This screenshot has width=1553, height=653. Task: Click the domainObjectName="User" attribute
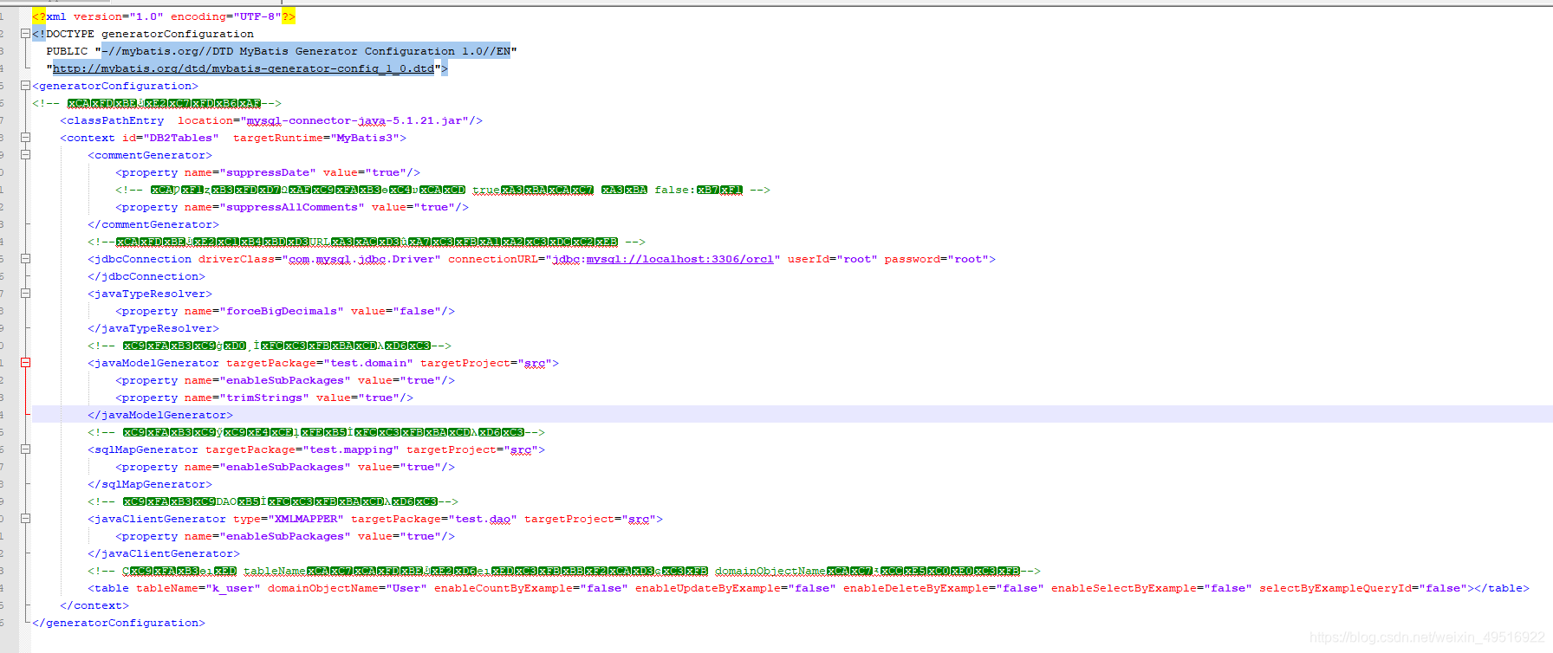pos(348,588)
